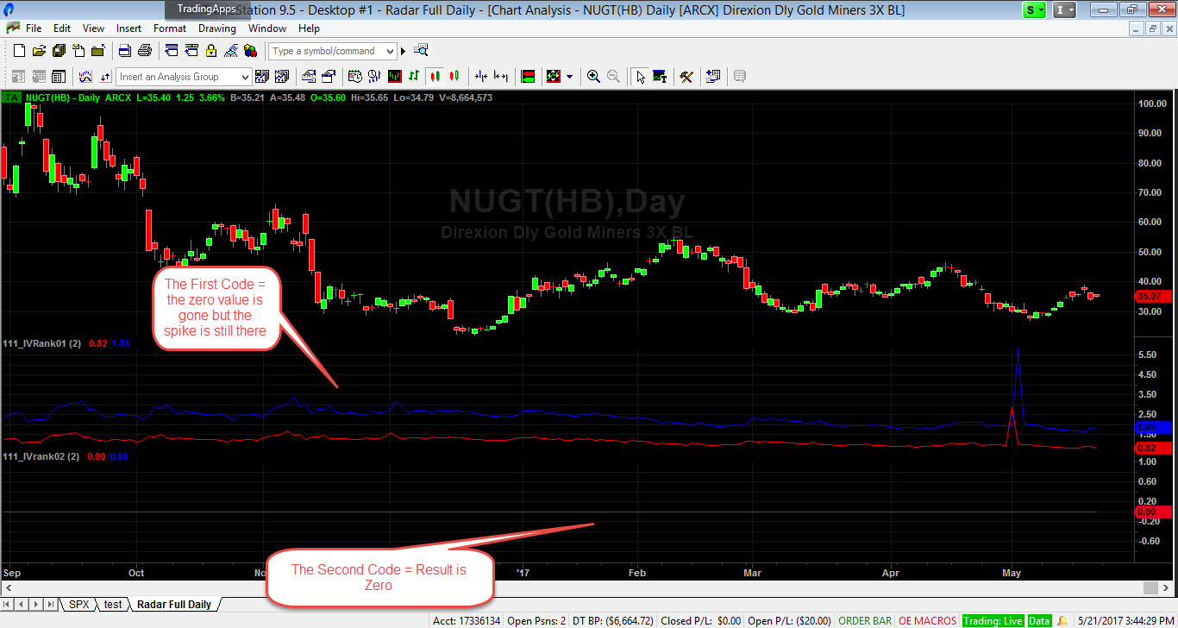Image resolution: width=1178 pixels, height=628 pixels.
Task: Click the red and blue arrows strategy icon
Action: pyautogui.click(x=105, y=77)
